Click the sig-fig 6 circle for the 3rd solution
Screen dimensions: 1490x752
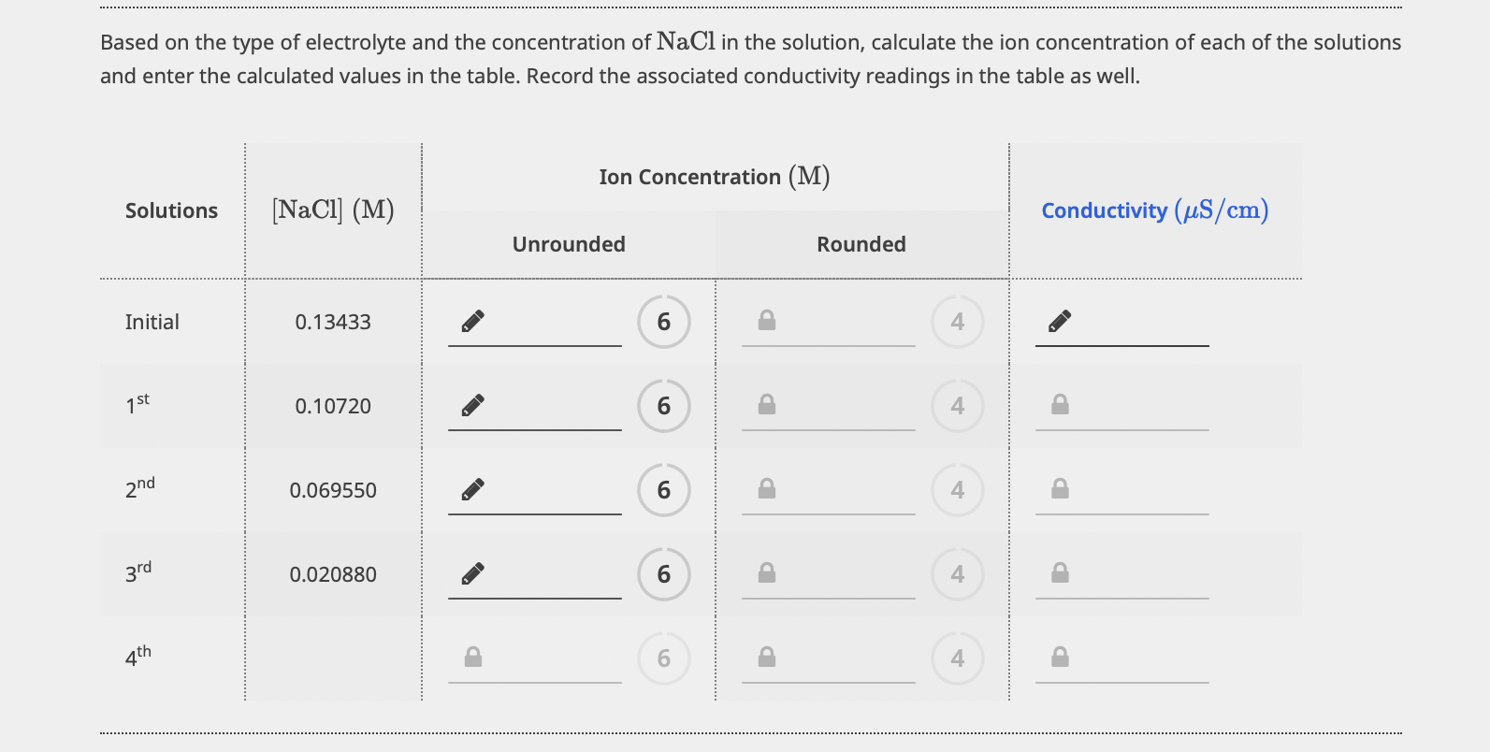point(664,574)
